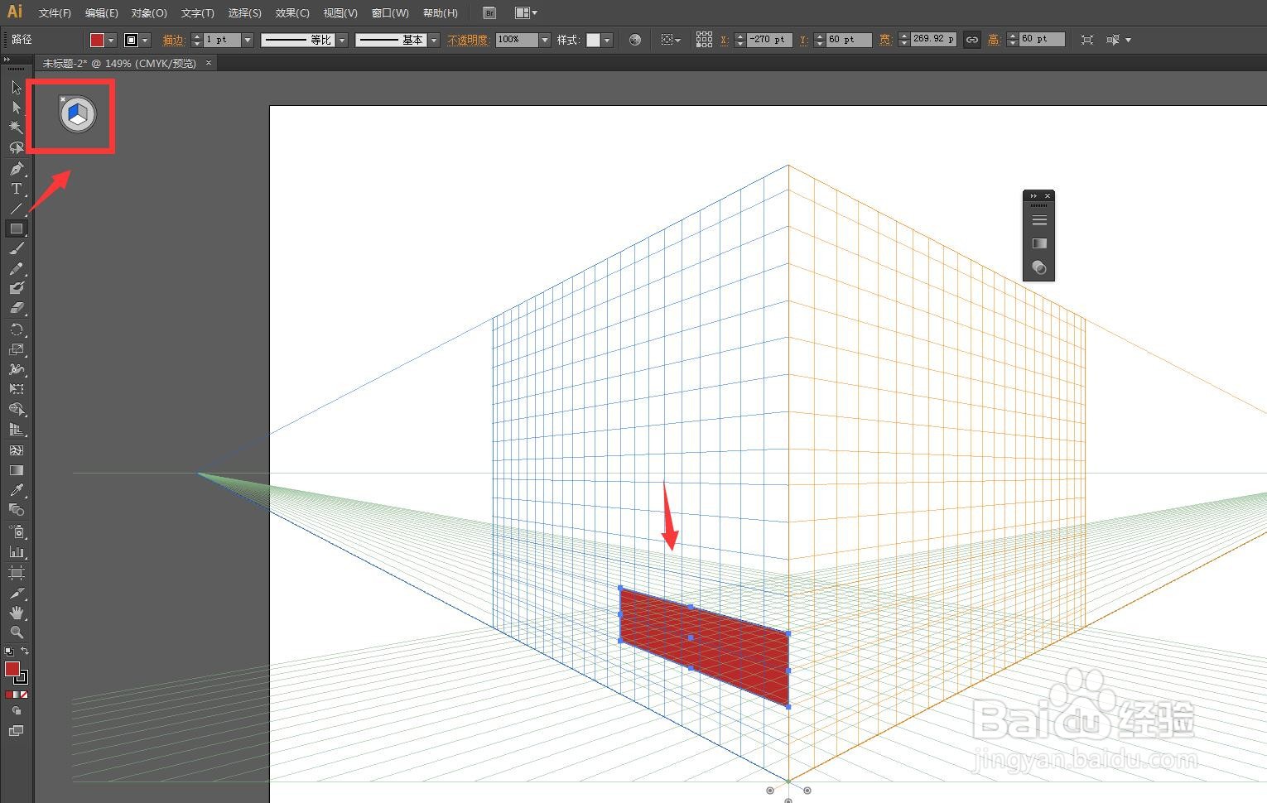Image resolution: width=1267 pixels, height=803 pixels.
Task: Click the 宽 width label link
Action: coord(885,40)
